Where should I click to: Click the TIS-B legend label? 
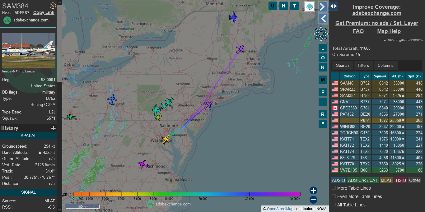tap(400, 180)
